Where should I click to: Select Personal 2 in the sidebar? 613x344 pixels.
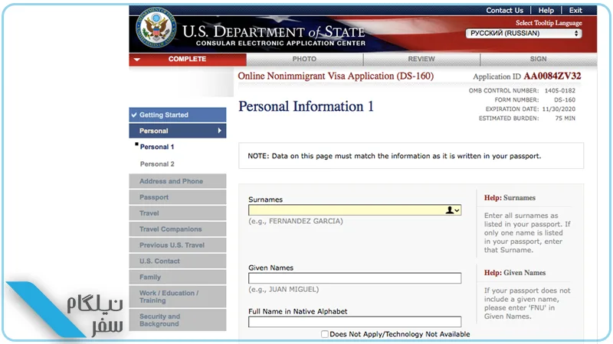coord(157,164)
